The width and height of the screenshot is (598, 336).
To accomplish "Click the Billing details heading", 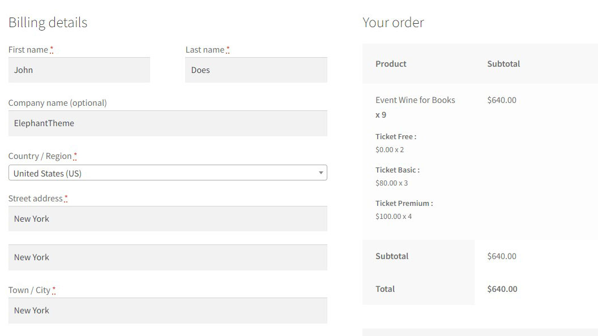I will 48,23.
